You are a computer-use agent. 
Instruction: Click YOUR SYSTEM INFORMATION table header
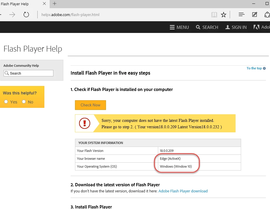[x=101, y=143]
